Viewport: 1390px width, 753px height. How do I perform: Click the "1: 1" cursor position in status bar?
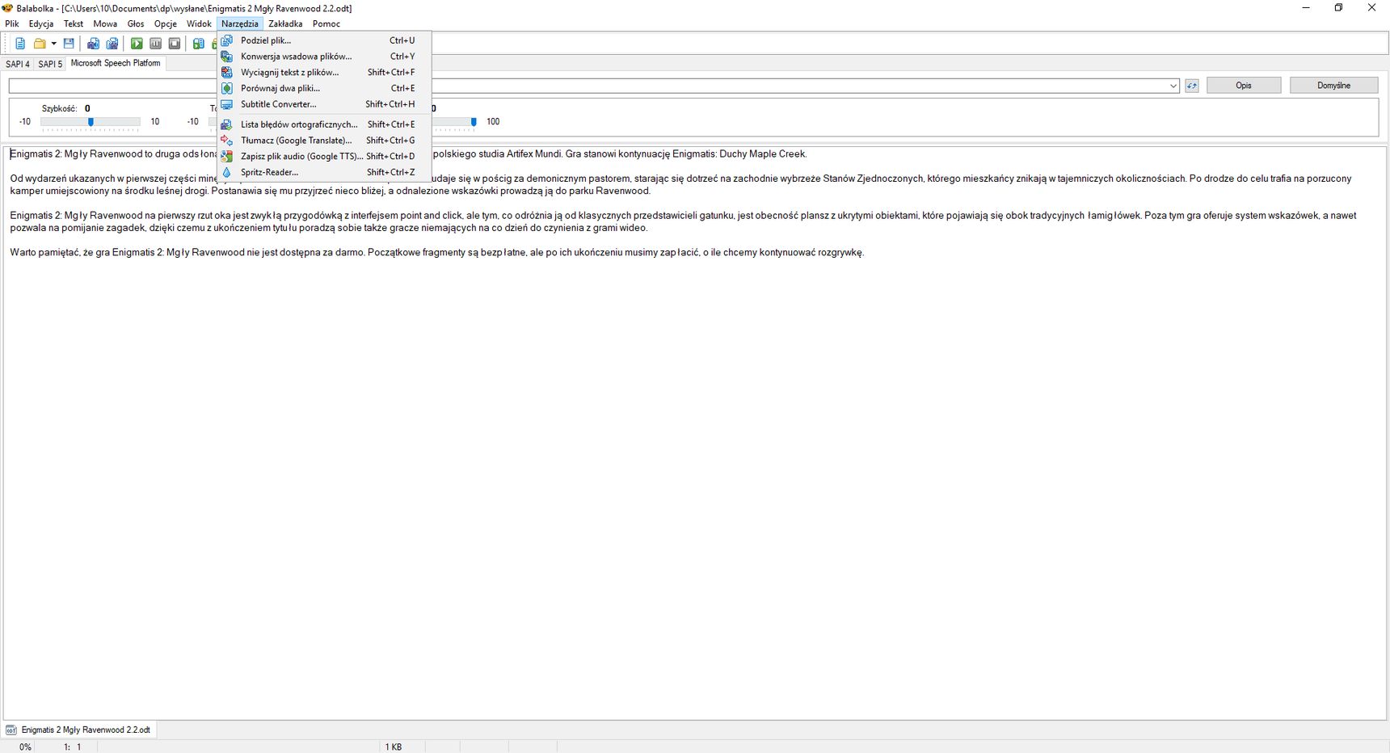(73, 747)
